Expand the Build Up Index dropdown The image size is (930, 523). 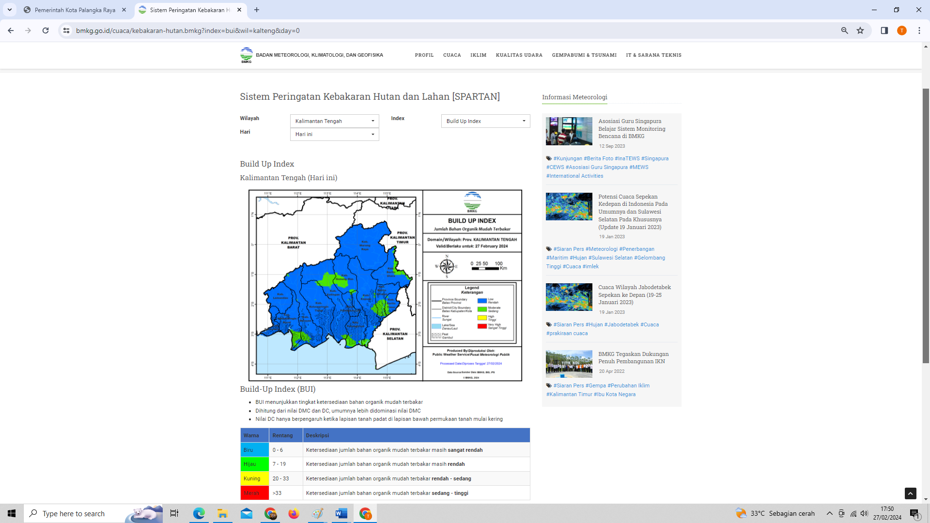486,121
